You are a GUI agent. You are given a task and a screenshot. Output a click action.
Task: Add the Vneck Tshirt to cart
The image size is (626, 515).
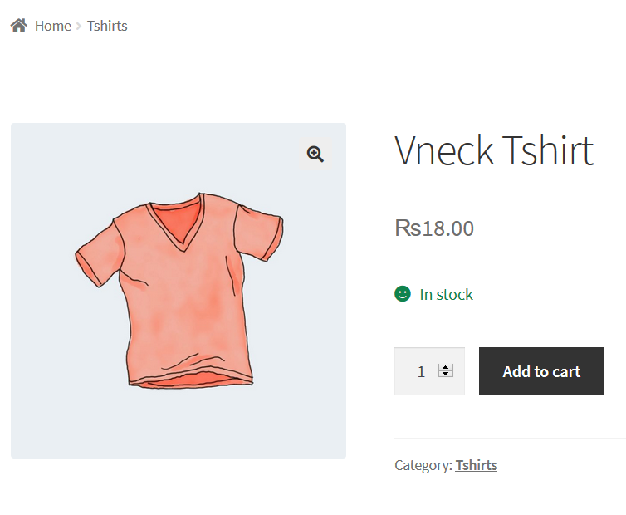(541, 370)
